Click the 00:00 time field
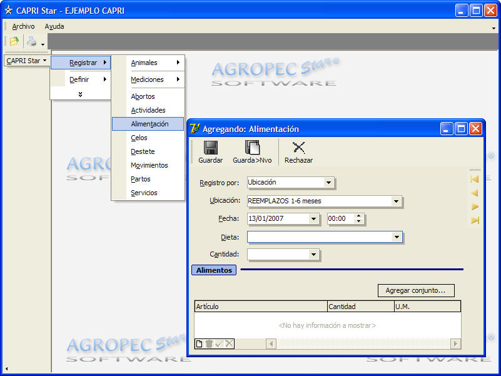Screen dimensions: 501x376 [341, 219]
